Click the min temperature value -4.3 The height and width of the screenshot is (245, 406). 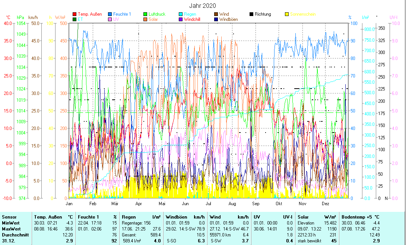pyautogui.click(x=69, y=223)
